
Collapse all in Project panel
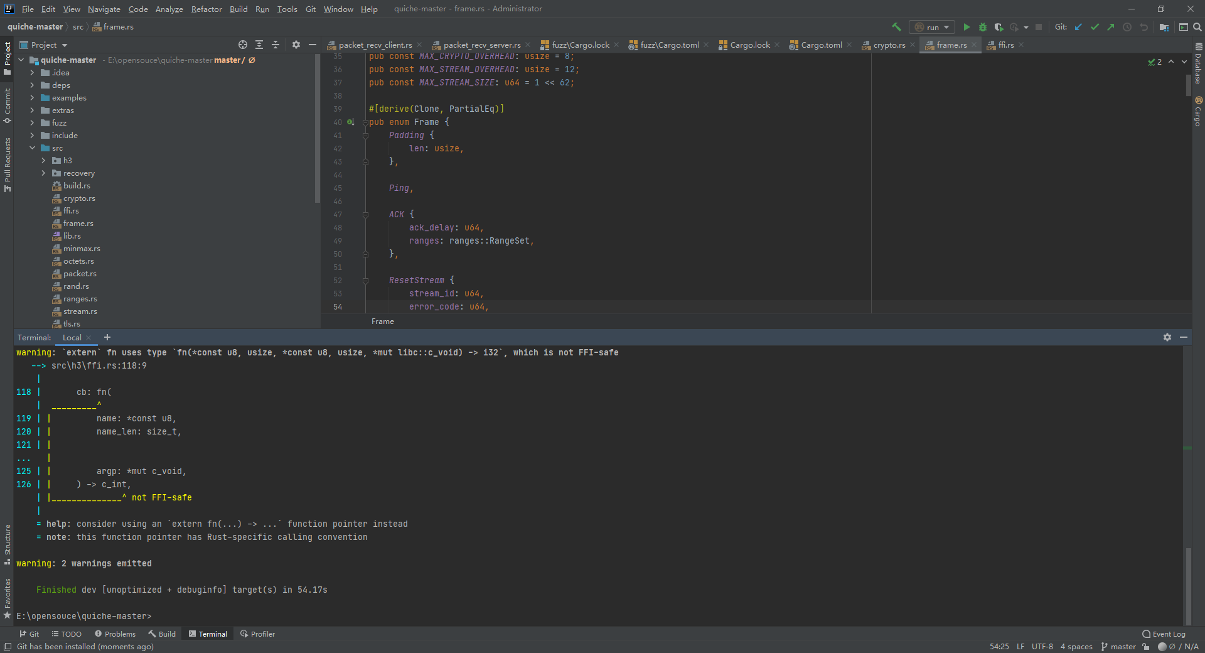tap(276, 45)
